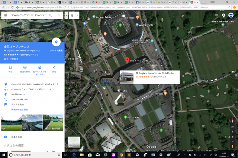Click the phone number +44 20 8944 1066
The width and height of the screenshot is (238, 158).
click(20, 99)
